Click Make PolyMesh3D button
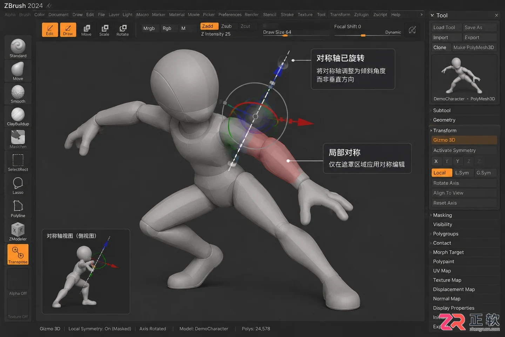Screen dimensions: 505x337 [474, 47]
